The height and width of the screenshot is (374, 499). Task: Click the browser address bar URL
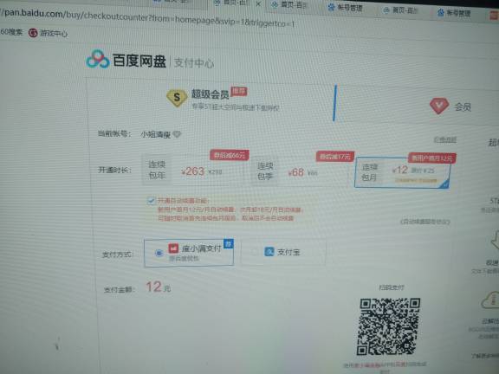click(x=147, y=18)
